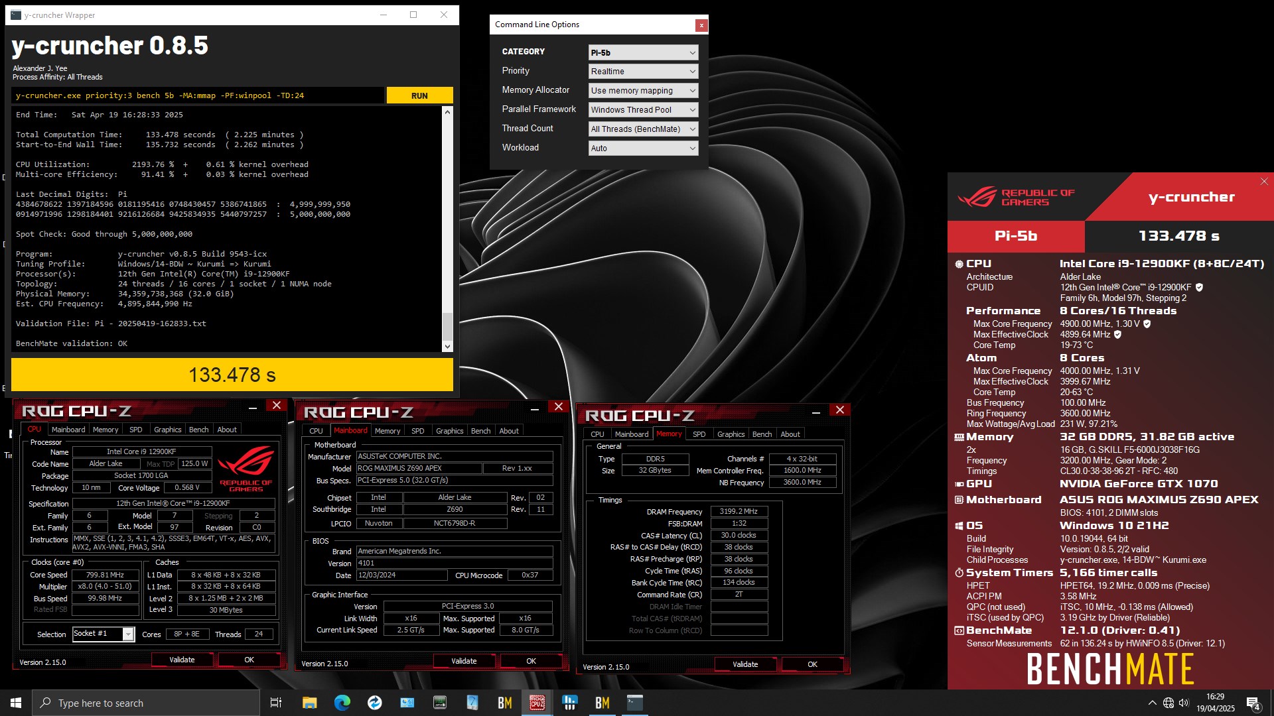This screenshot has width=1274, height=716.
Task: Click the yellow RUN button in y-cruncher
Action: pyautogui.click(x=419, y=95)
